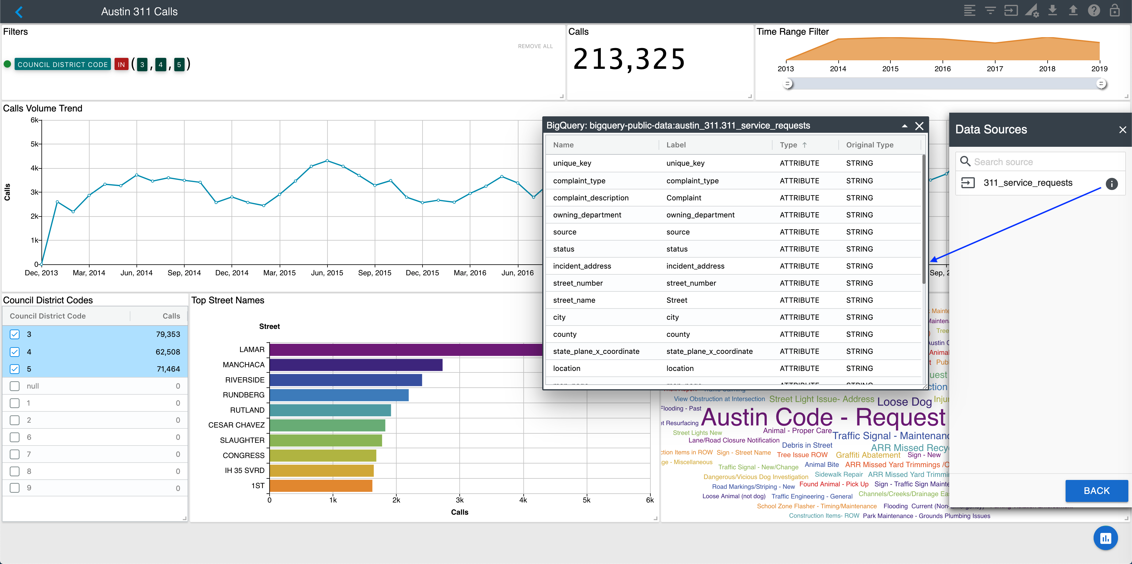This screenshot has width=1132, height=564.
Task: Click REMOVE ALL filters
Action: tap(535, 46)
